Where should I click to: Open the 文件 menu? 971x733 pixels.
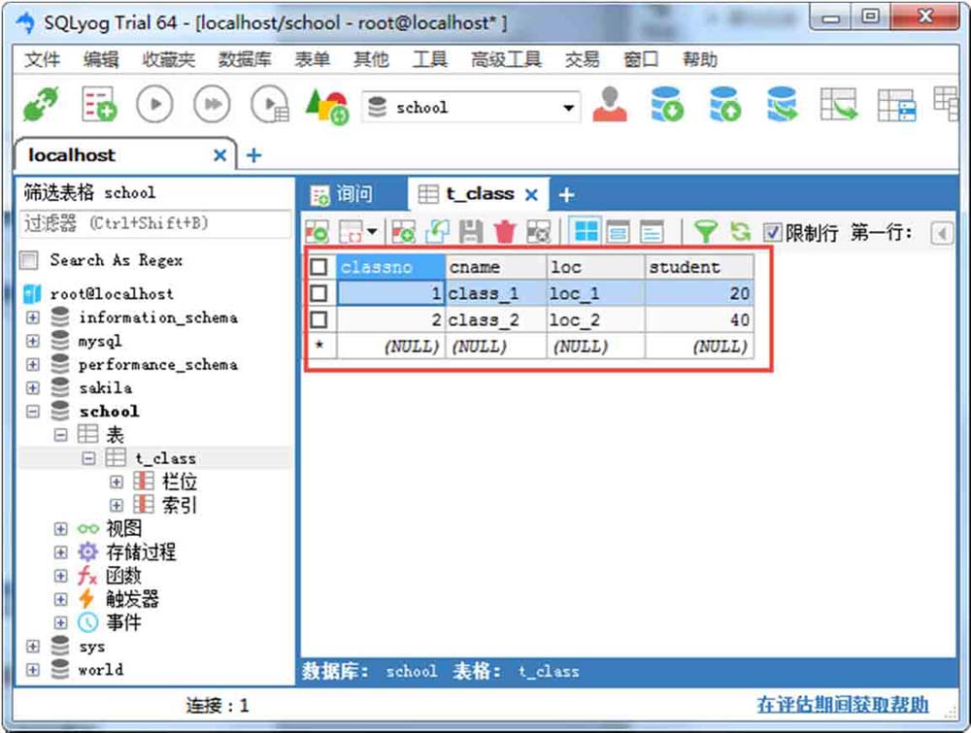tap(42, 59)
